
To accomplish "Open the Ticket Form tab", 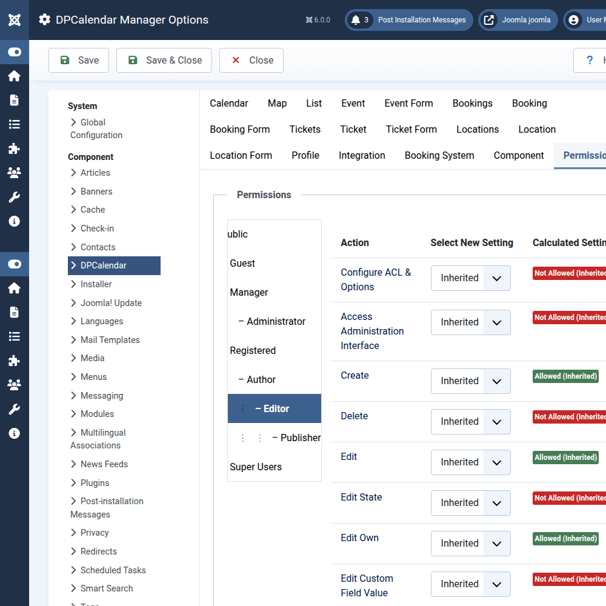I will pos(411,129).
